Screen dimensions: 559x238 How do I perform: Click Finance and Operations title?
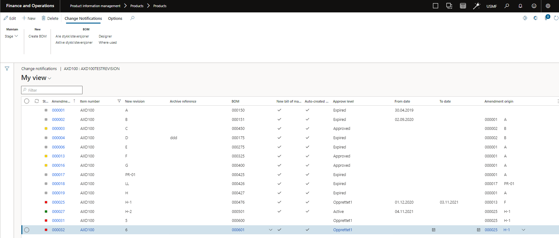[x=30, y=6]
